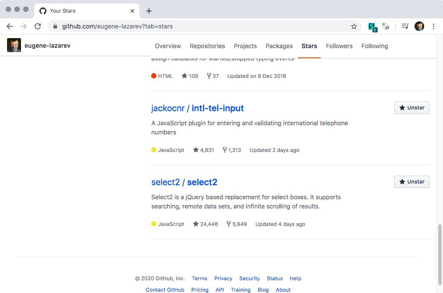This screenshot has height=293, width=443.
Task: Open eugene-lazarev profile avatar
Action: coord(14,45)
